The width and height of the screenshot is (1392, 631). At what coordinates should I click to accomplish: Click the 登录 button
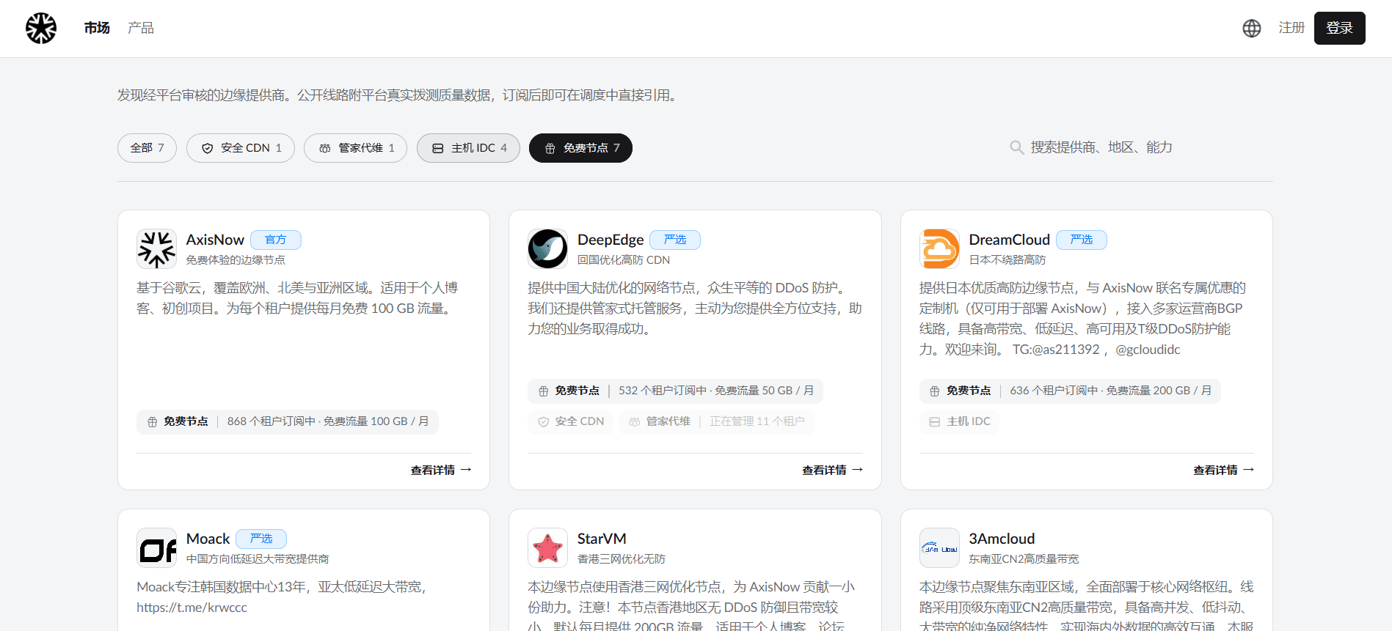coord(1339,28)
